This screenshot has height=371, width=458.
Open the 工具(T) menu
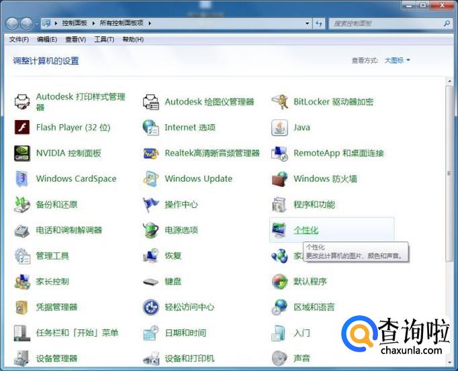tap(104, 40)
